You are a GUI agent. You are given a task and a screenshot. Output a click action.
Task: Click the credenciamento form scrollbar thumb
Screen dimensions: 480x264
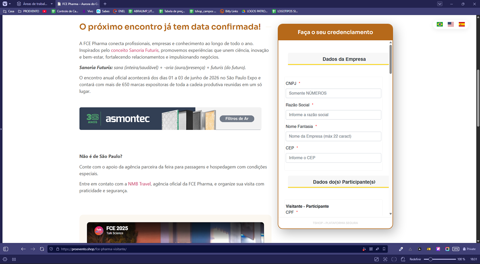tap(390, 59)
